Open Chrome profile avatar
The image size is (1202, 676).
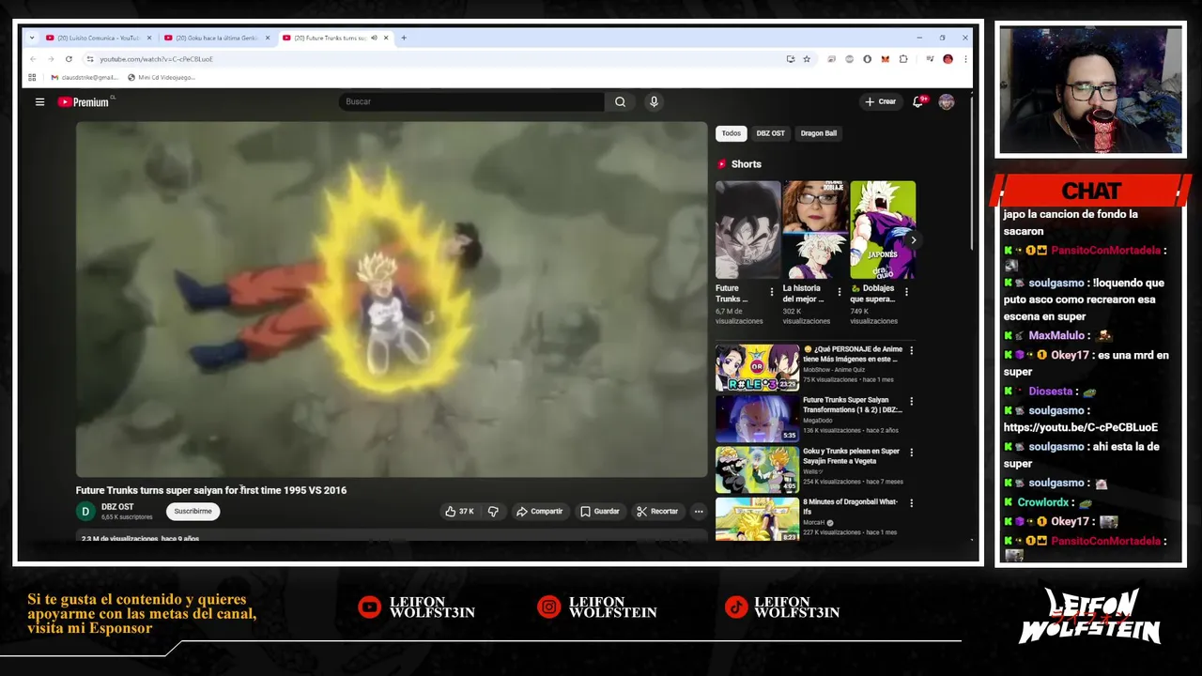click(x=948, y=59)
